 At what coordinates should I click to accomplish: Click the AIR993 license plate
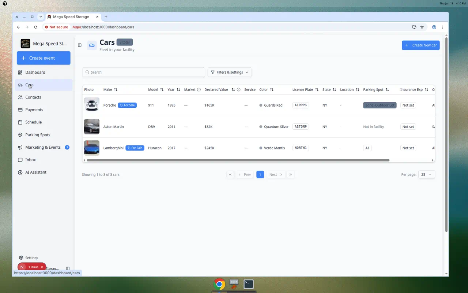(x=301, y=105)
